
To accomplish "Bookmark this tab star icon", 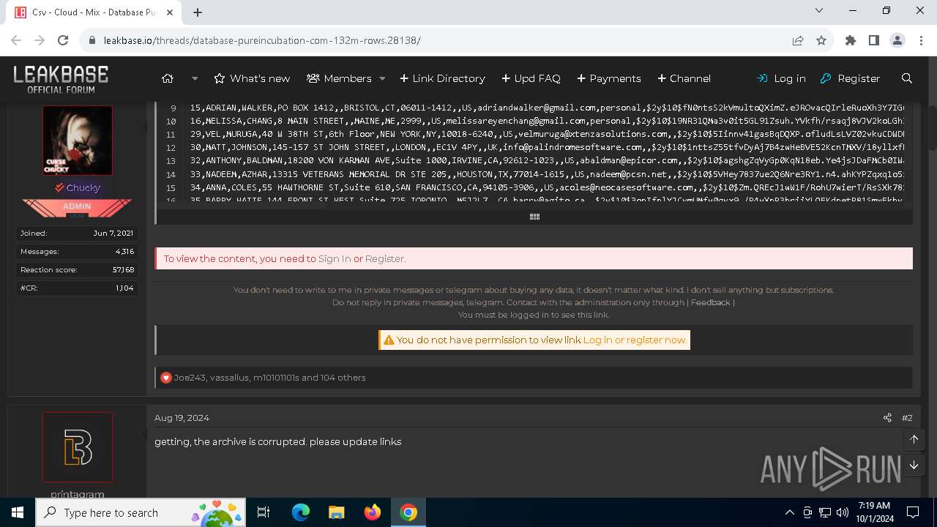I will coord(821,40).
